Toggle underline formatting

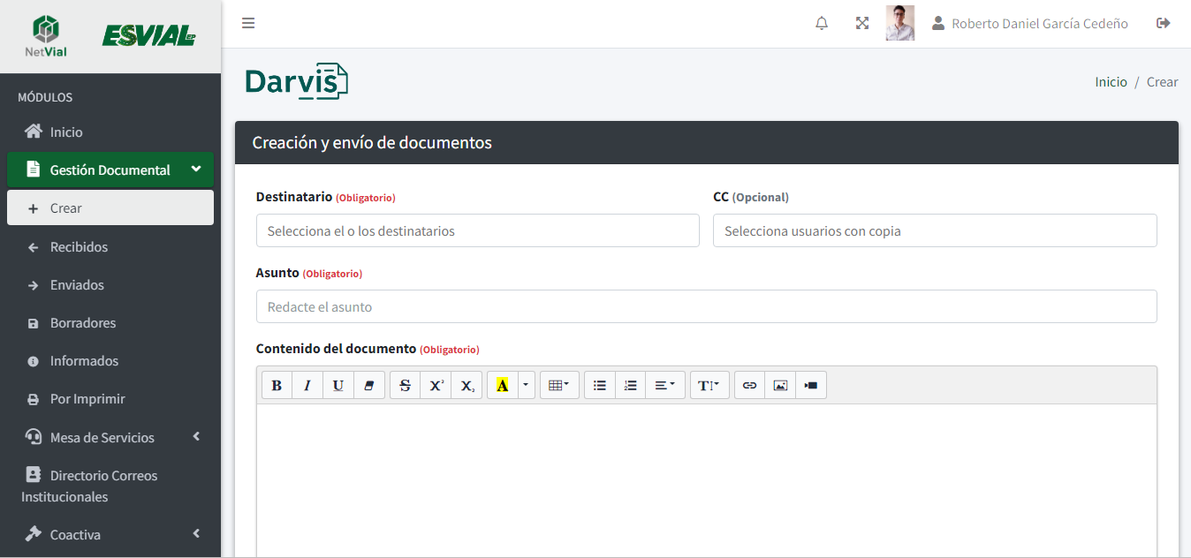[x=338, y=386]
